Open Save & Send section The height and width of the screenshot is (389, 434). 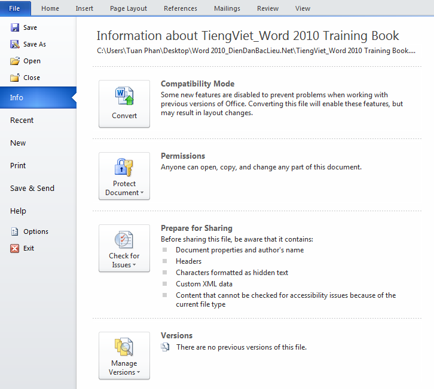pos(32,188)
